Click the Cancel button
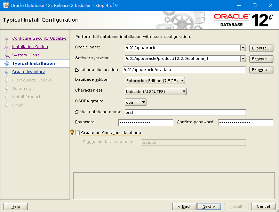279x212 pixels. pyautogui.click(x=263, y=206)
